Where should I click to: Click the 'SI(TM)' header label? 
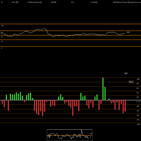(x=54, y=2)
